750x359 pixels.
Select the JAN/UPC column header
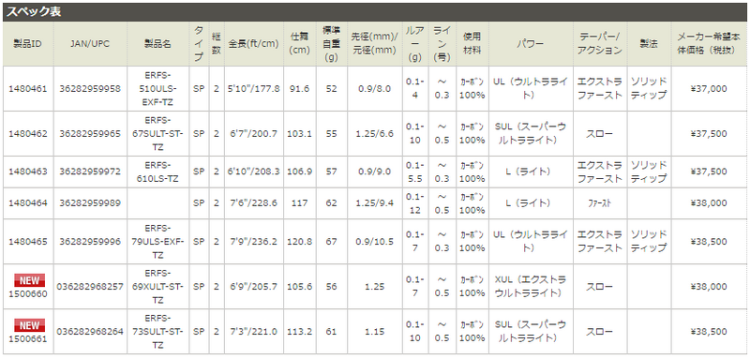tap(90, 44)
